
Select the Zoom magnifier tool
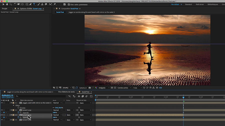(10, 4)
